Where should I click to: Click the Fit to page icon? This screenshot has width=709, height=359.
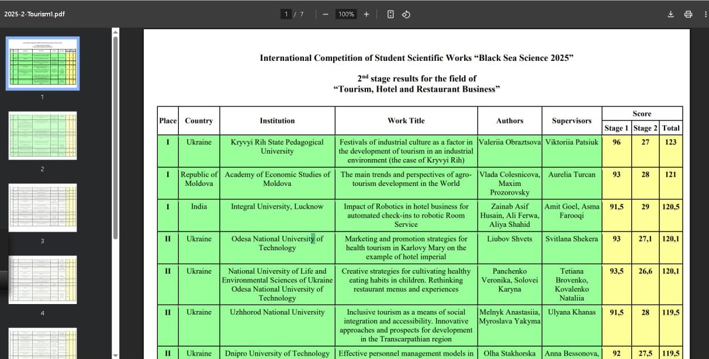pyautogui.click(x=390, y=14)
